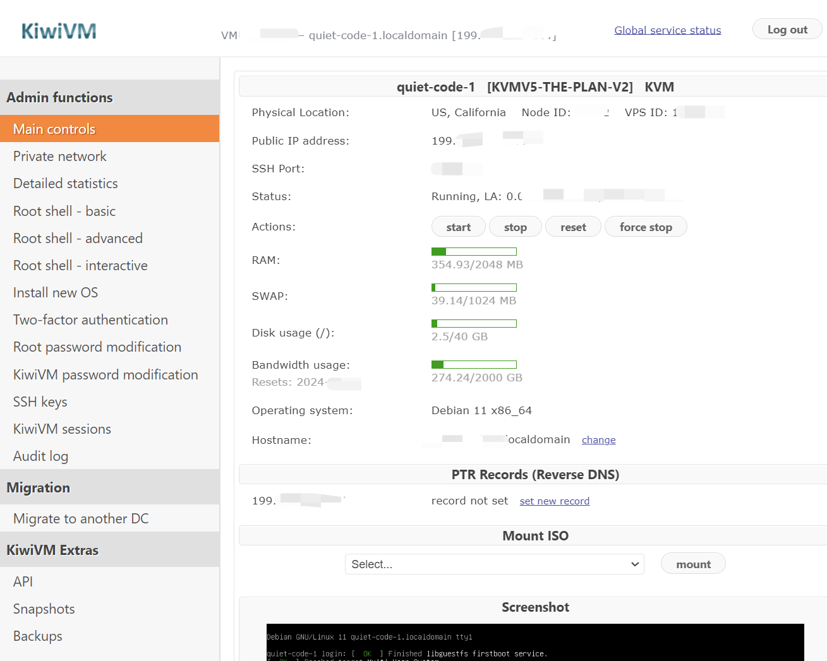This screenshot has height=661, width=827.
Task: Click the reset VPS button
Action: click(x=572, y=227)
